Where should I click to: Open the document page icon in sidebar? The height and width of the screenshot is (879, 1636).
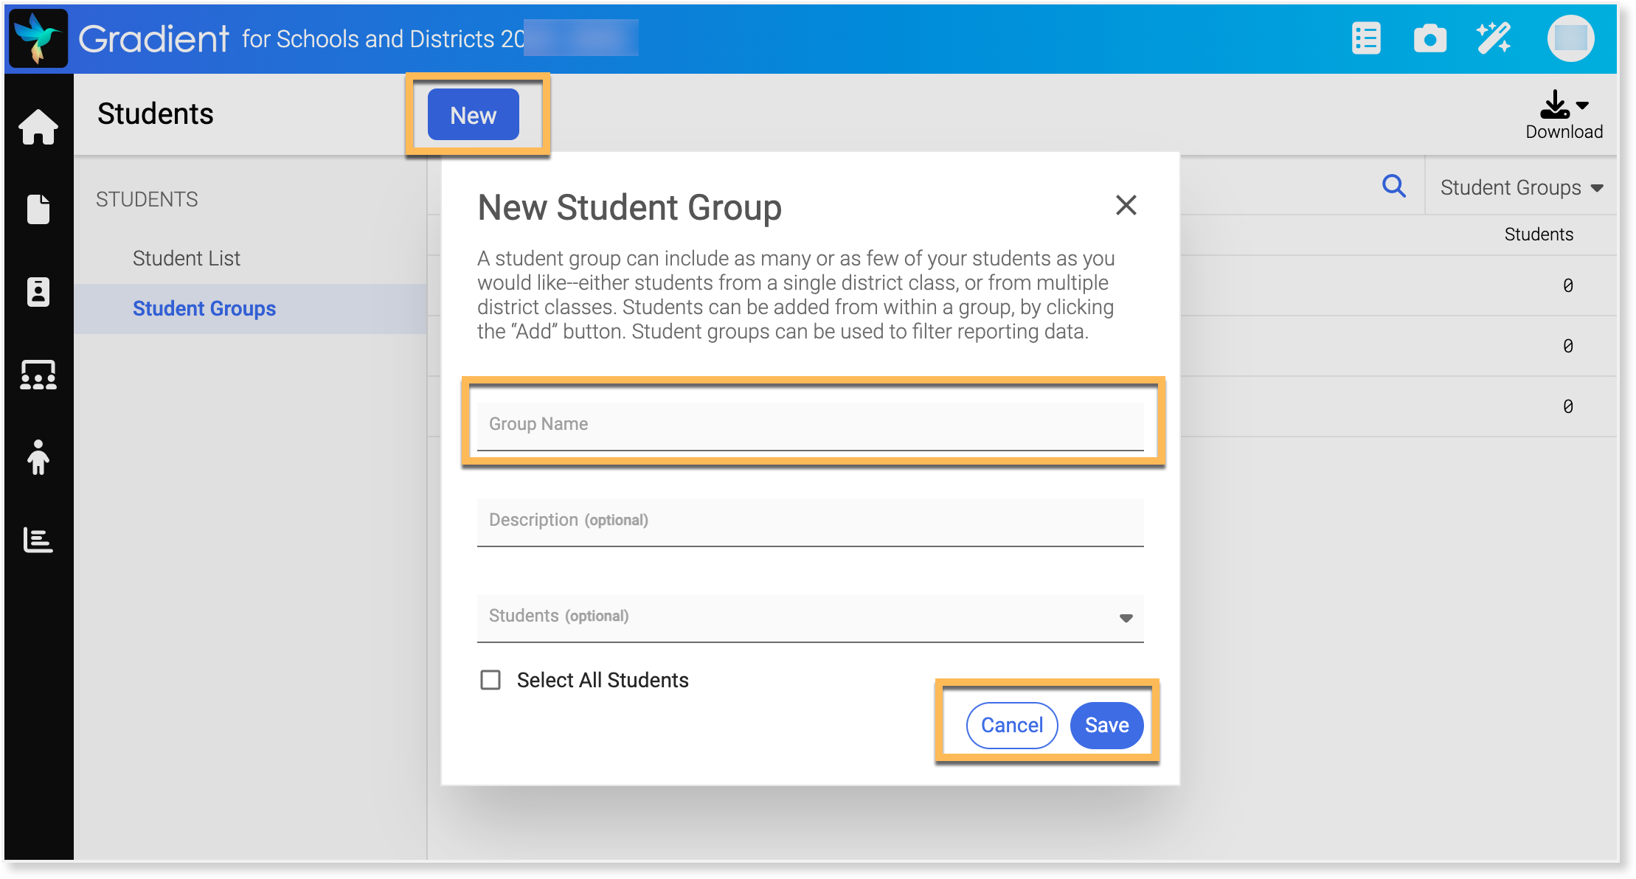point(38,209)
